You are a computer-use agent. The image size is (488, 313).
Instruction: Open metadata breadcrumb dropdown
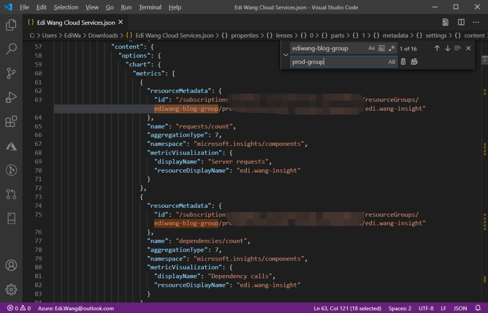click(395, 36)
